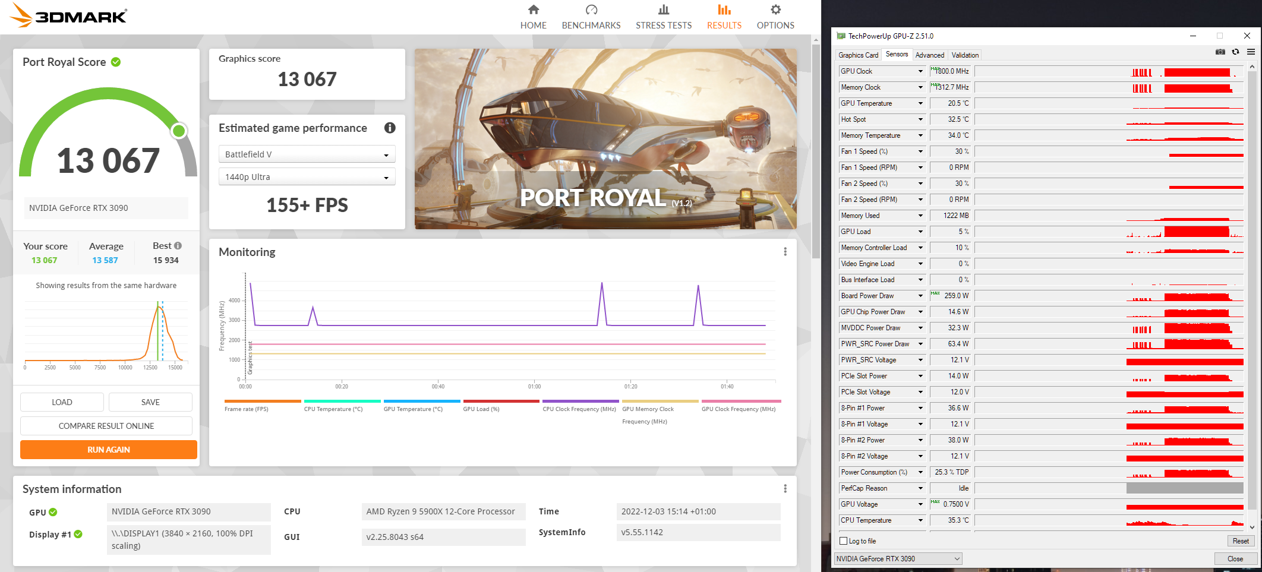Capture a screenshot with GPU-Z camera icon
Viewport: 1262px width, 572px height.
point(1220,52)
